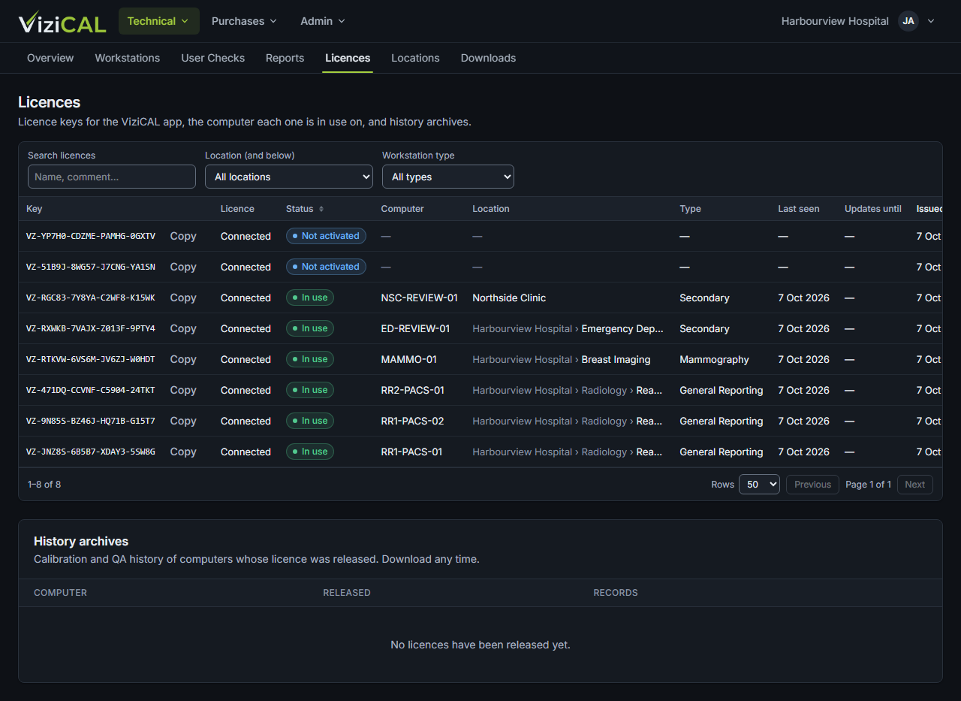Go to the Reports tab

pyautogui.click(x=285, y=58)
